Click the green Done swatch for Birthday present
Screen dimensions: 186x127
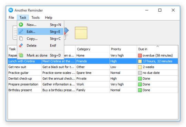point(140,90)
